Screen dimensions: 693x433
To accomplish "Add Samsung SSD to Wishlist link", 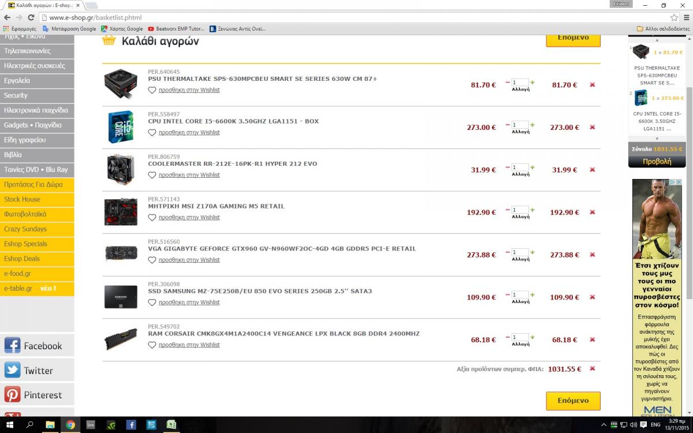I will tap(189, 303).
